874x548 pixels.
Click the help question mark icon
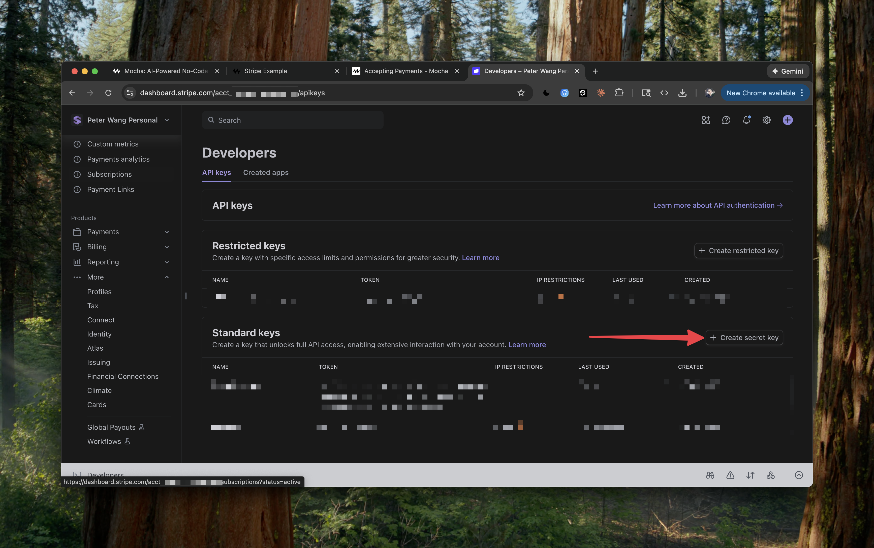[x=726, y=120]
